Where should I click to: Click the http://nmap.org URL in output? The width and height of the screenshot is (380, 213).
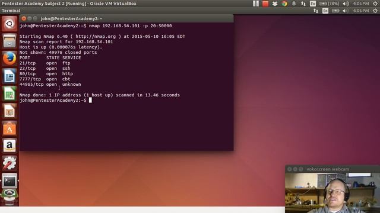[96, 36]
